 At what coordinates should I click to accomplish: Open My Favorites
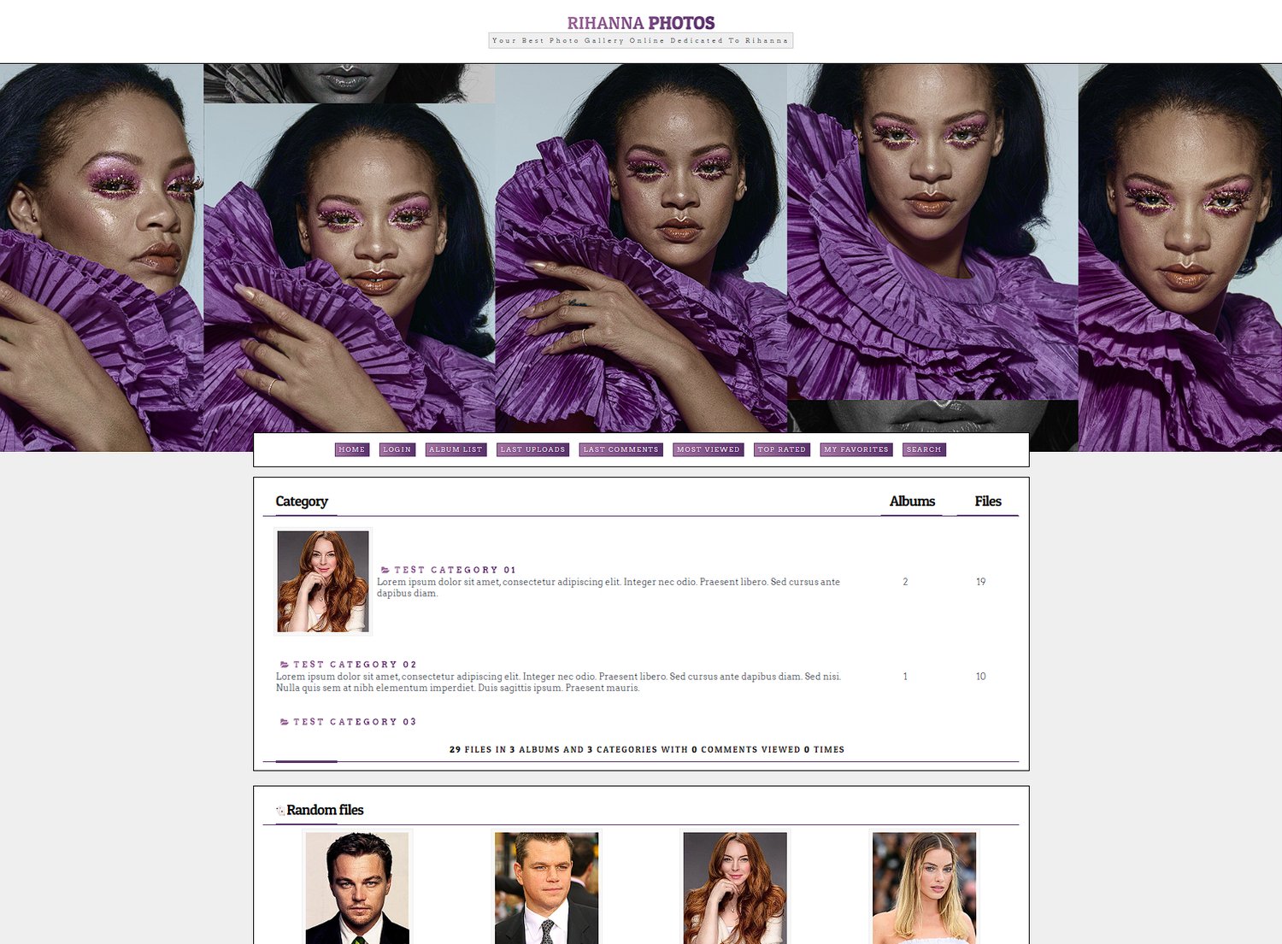[x=856, y=449]
